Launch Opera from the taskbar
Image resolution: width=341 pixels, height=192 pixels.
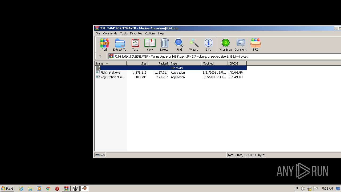click(x=57, y=189)
